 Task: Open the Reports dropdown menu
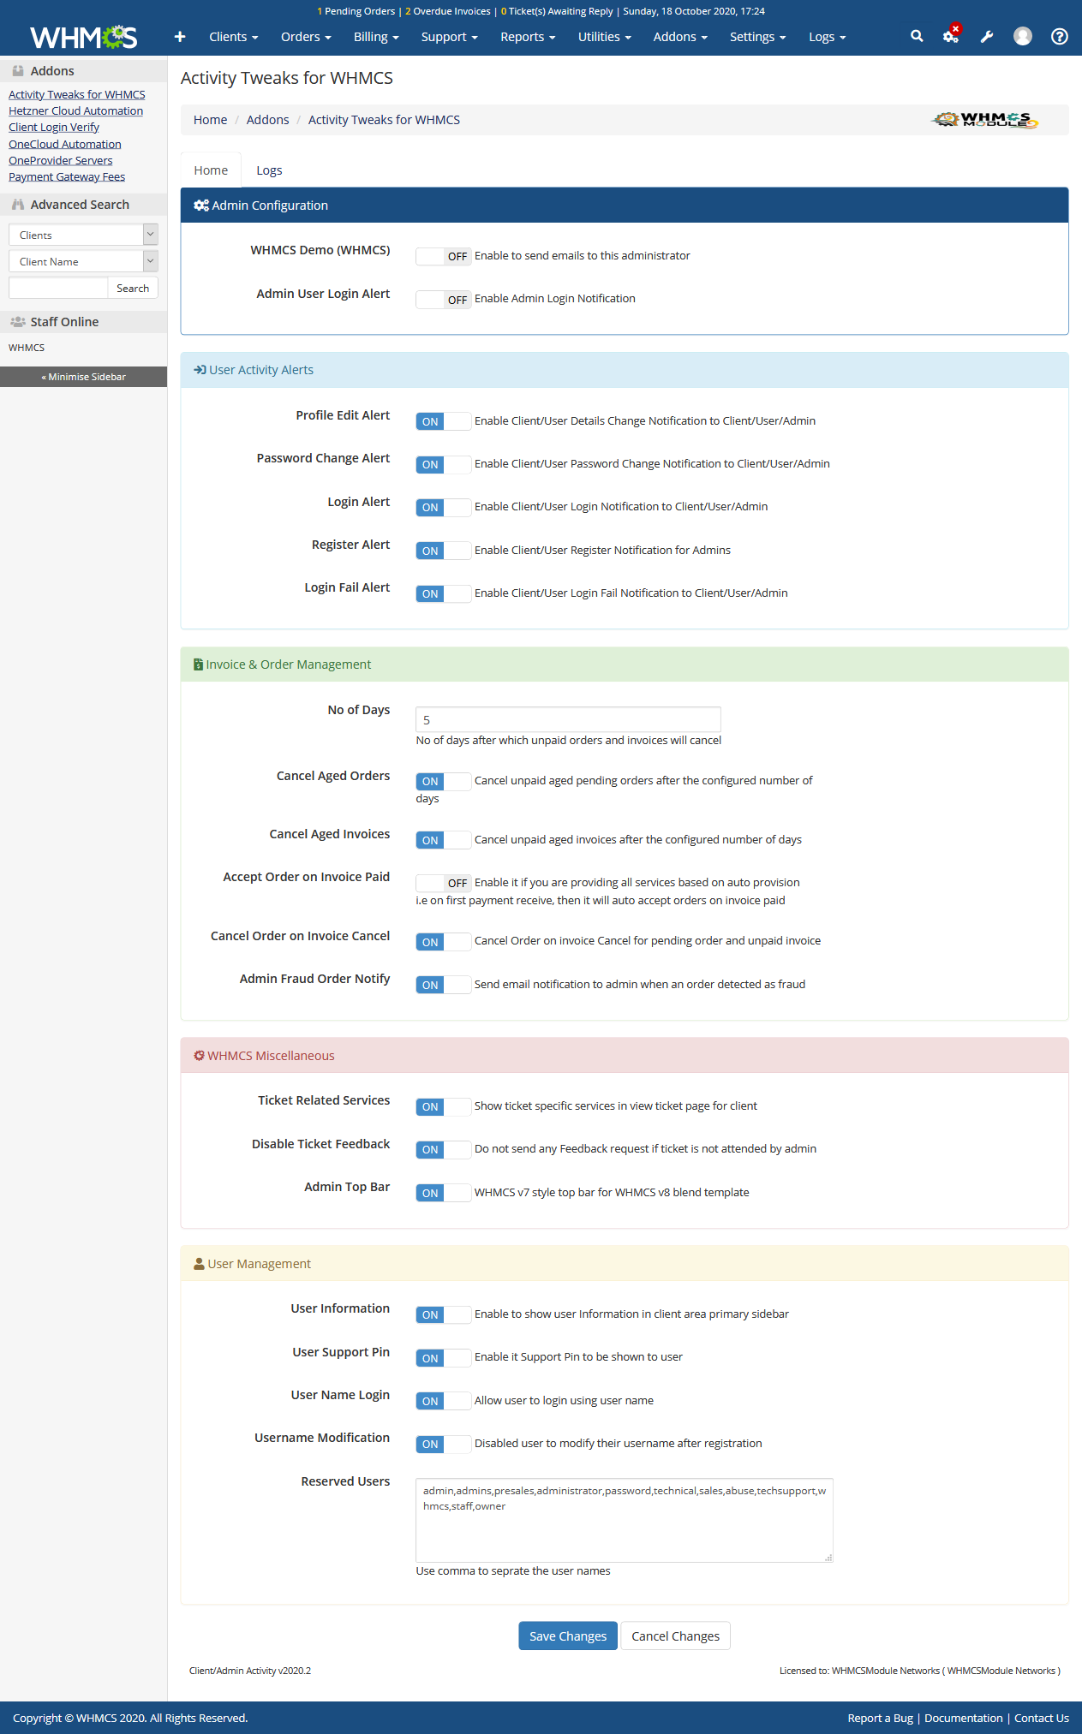pos(528,37)
